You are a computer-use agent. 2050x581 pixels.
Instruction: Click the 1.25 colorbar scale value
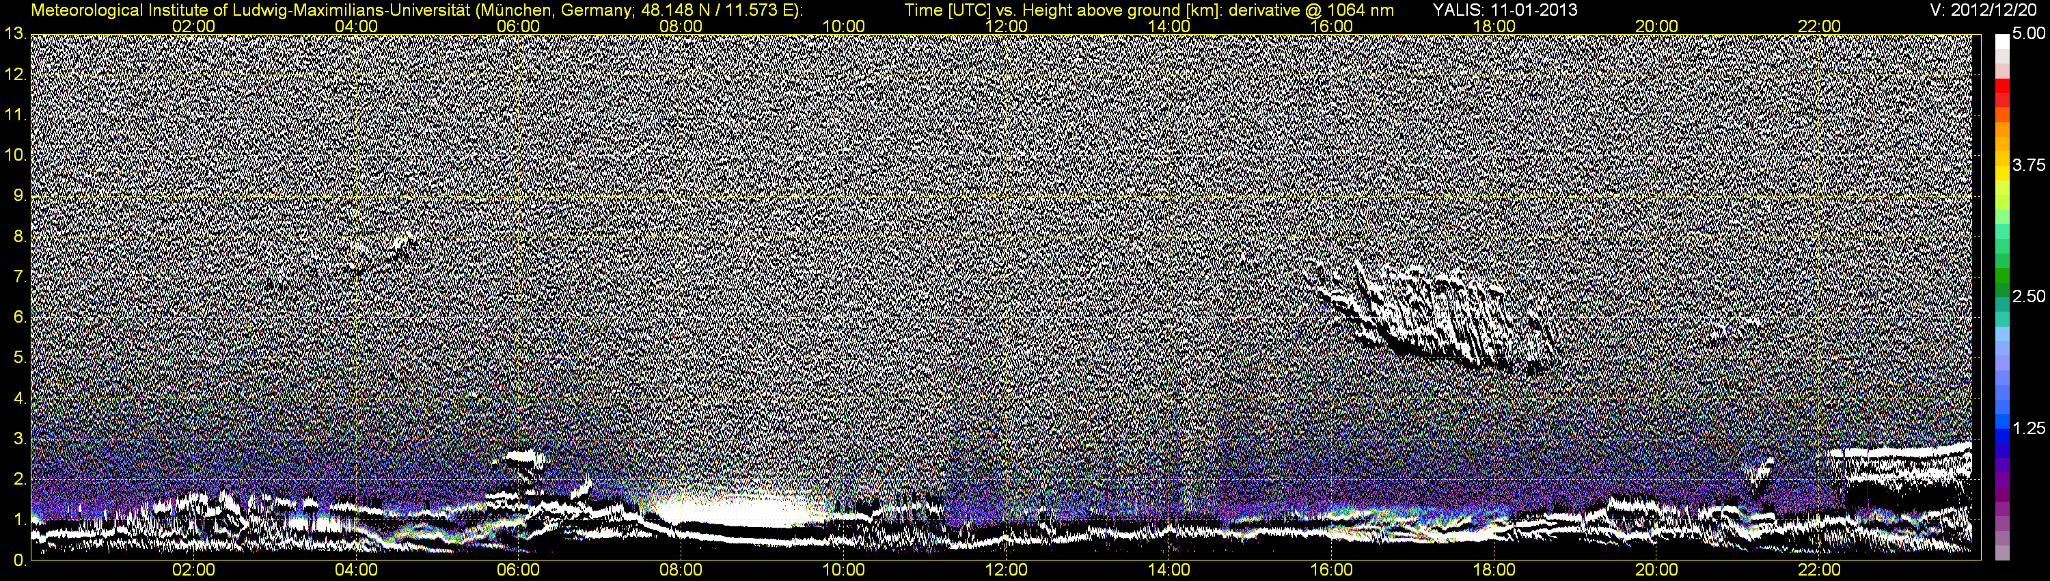click(2029, 428)
